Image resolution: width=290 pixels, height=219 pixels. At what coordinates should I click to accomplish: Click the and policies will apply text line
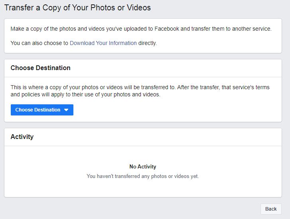click(x=85, y=94)
